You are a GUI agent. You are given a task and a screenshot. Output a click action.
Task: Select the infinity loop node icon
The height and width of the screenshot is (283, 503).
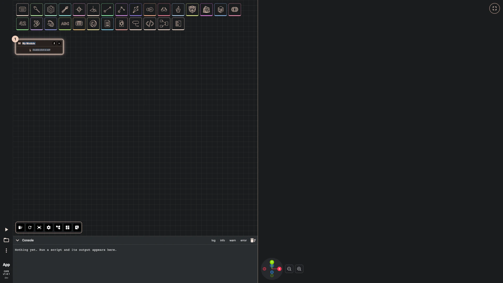point(150,10)
